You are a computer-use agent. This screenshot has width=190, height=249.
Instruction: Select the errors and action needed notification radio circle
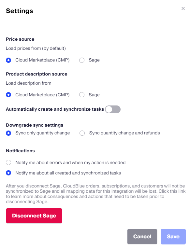click(x=8, y=162)
